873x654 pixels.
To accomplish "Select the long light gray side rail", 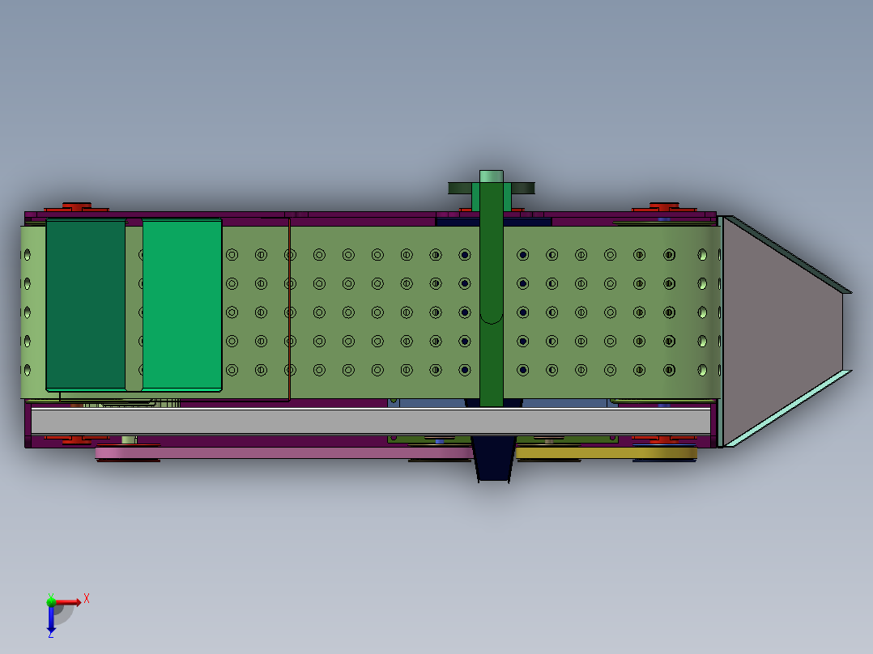I will tap(371, 422).
